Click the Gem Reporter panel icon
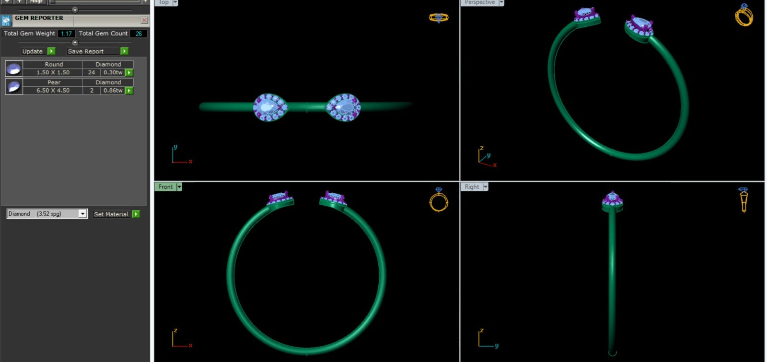The height and width of the screenshot is (362, 767). pos(6,20)
